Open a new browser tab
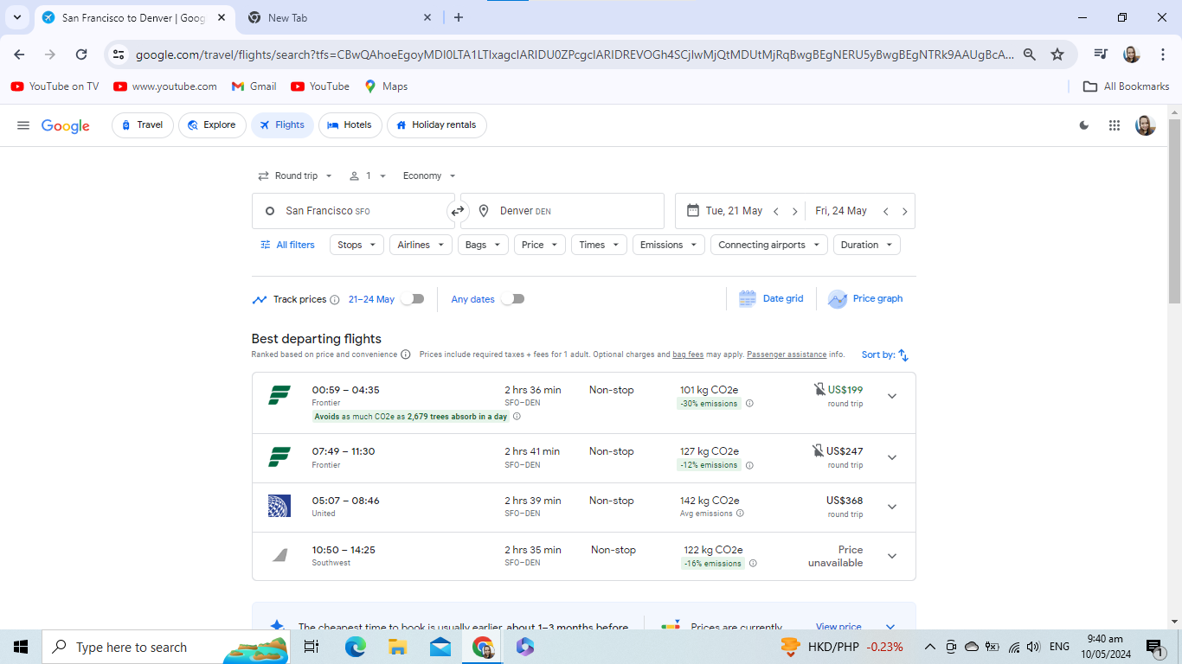This screenshot has width=1182, height=664. (x=459, y=17)
